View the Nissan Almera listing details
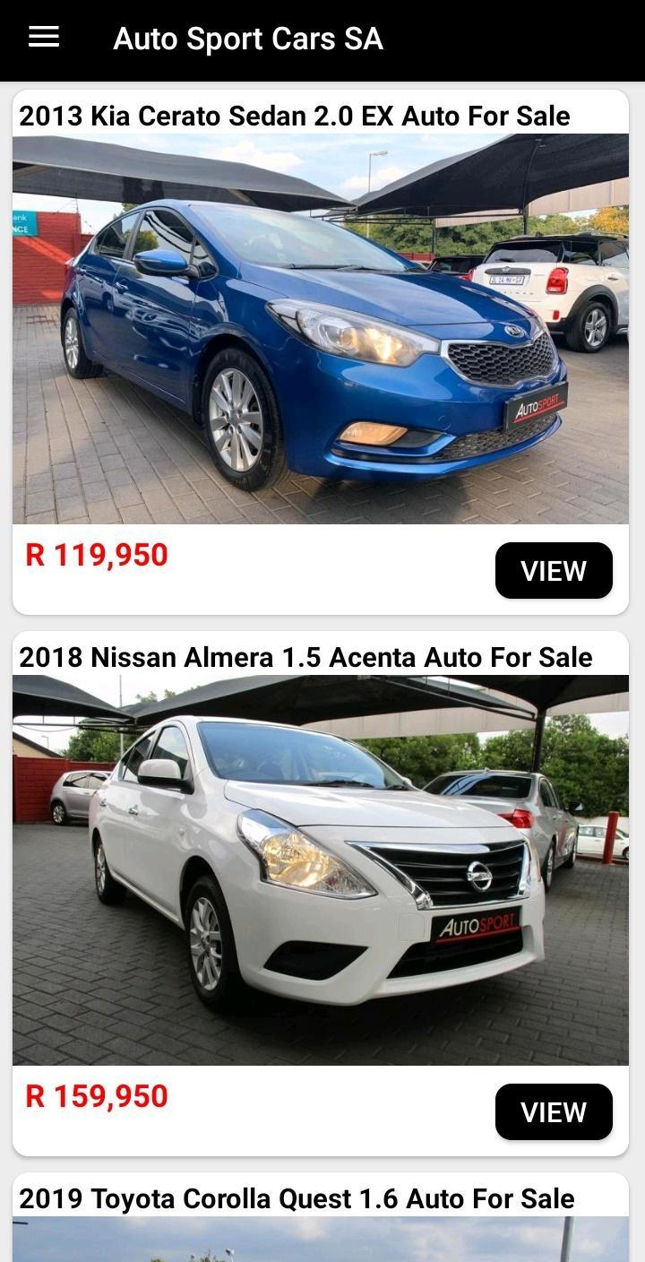645x1262 pixels. point(554,1112)
